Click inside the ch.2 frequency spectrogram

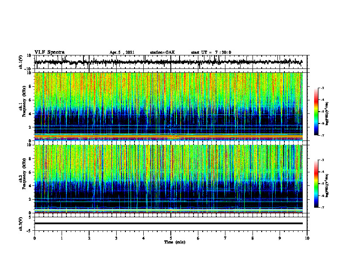[168, 179]
